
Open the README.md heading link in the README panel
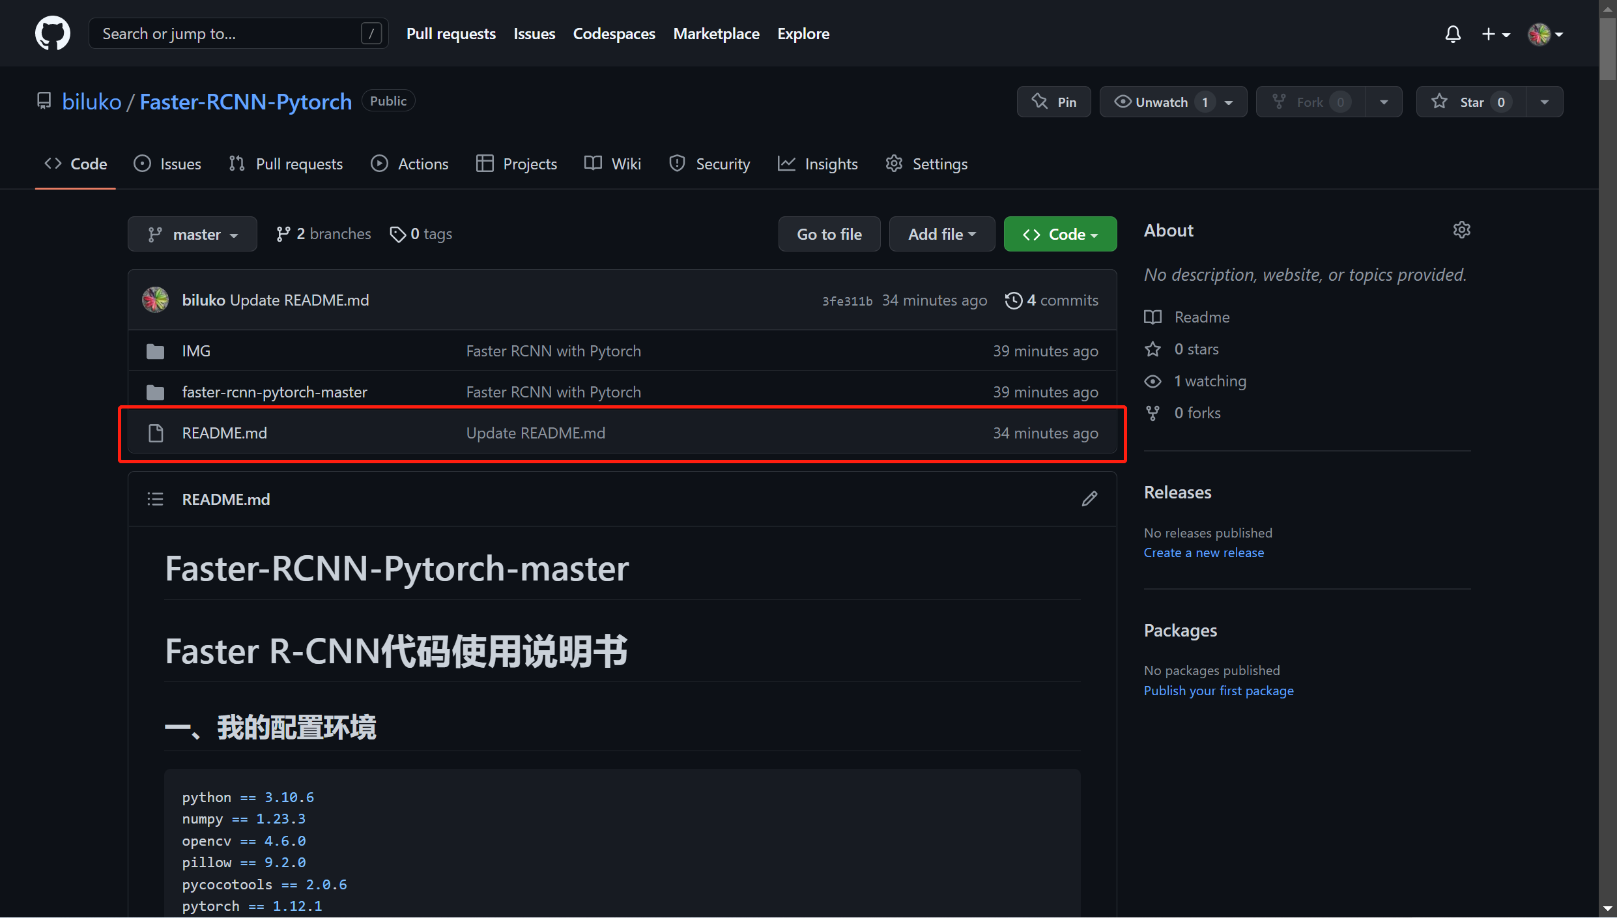click(x=225, y=499)
